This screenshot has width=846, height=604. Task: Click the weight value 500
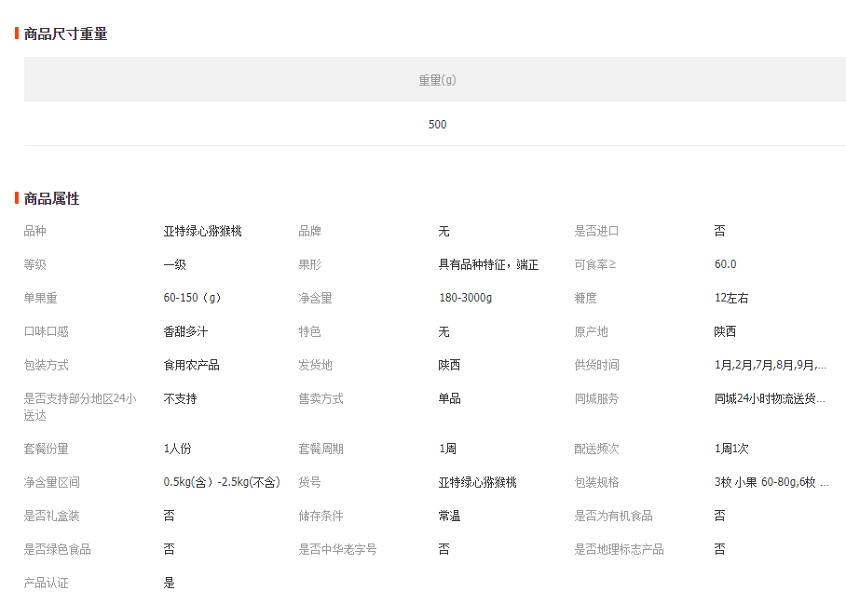(437, 125)
